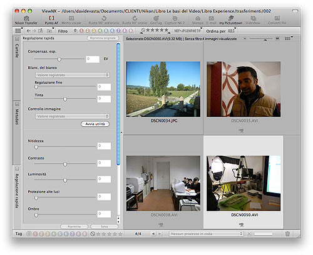Clear the rating with the no-star icon
The width and height of the screenshot is (313, 255).
click(x=93, y=234)
